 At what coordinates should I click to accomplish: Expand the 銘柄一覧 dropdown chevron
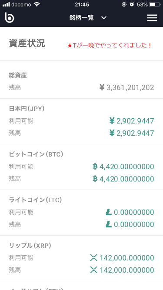tap(104, 18)
